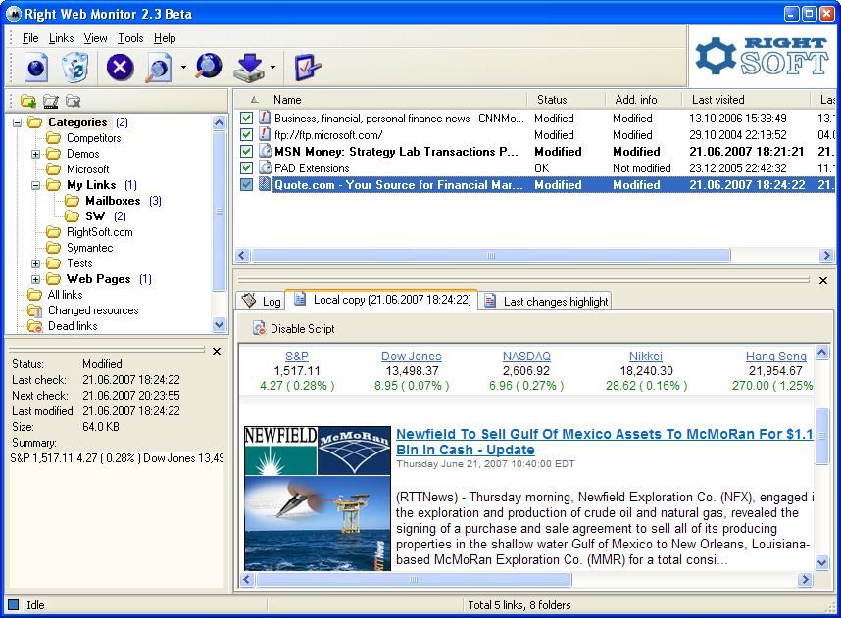This screenshot has width=841, height=618.
Task: Expand the Demos folder
Action: tap(35, 154)
